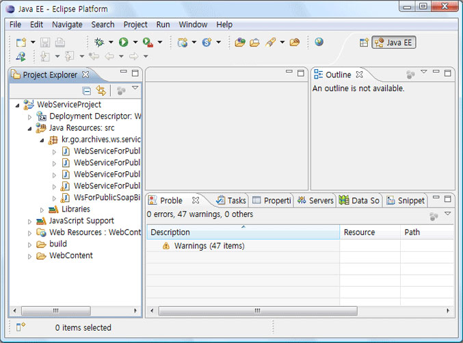This screenshot has height=343, width=463.
Task: Sort by the Description column header
Action: click(x=243, y=232)
